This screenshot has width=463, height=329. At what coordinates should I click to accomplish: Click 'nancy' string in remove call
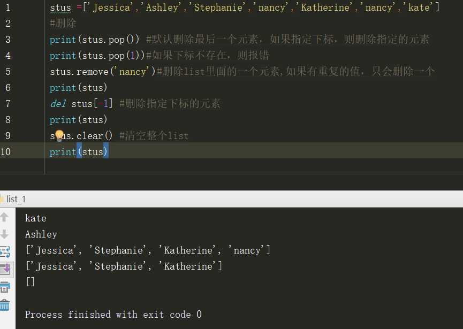[x=133, y=71]
